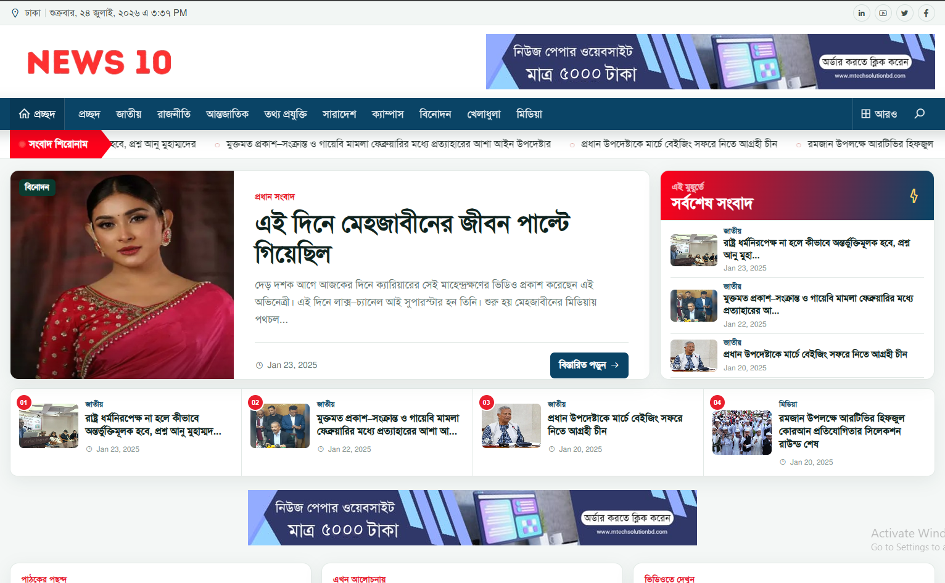Click the পাঠকের পছন্দ section heading
Image resolution: width=945 pixels, height=583 pixels.
44,579
